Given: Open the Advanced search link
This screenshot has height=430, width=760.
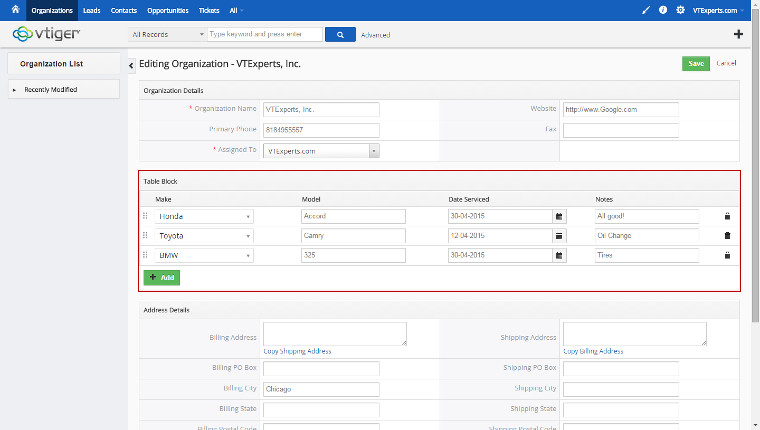Looking at the screenshot, I should (376, 35).
